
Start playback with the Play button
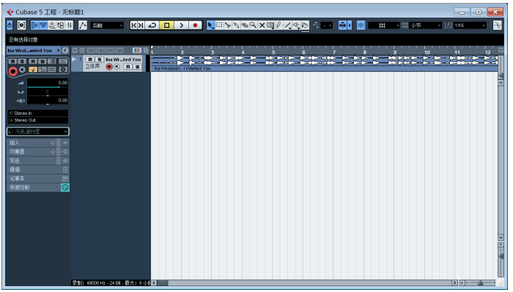tap(181, 25)
